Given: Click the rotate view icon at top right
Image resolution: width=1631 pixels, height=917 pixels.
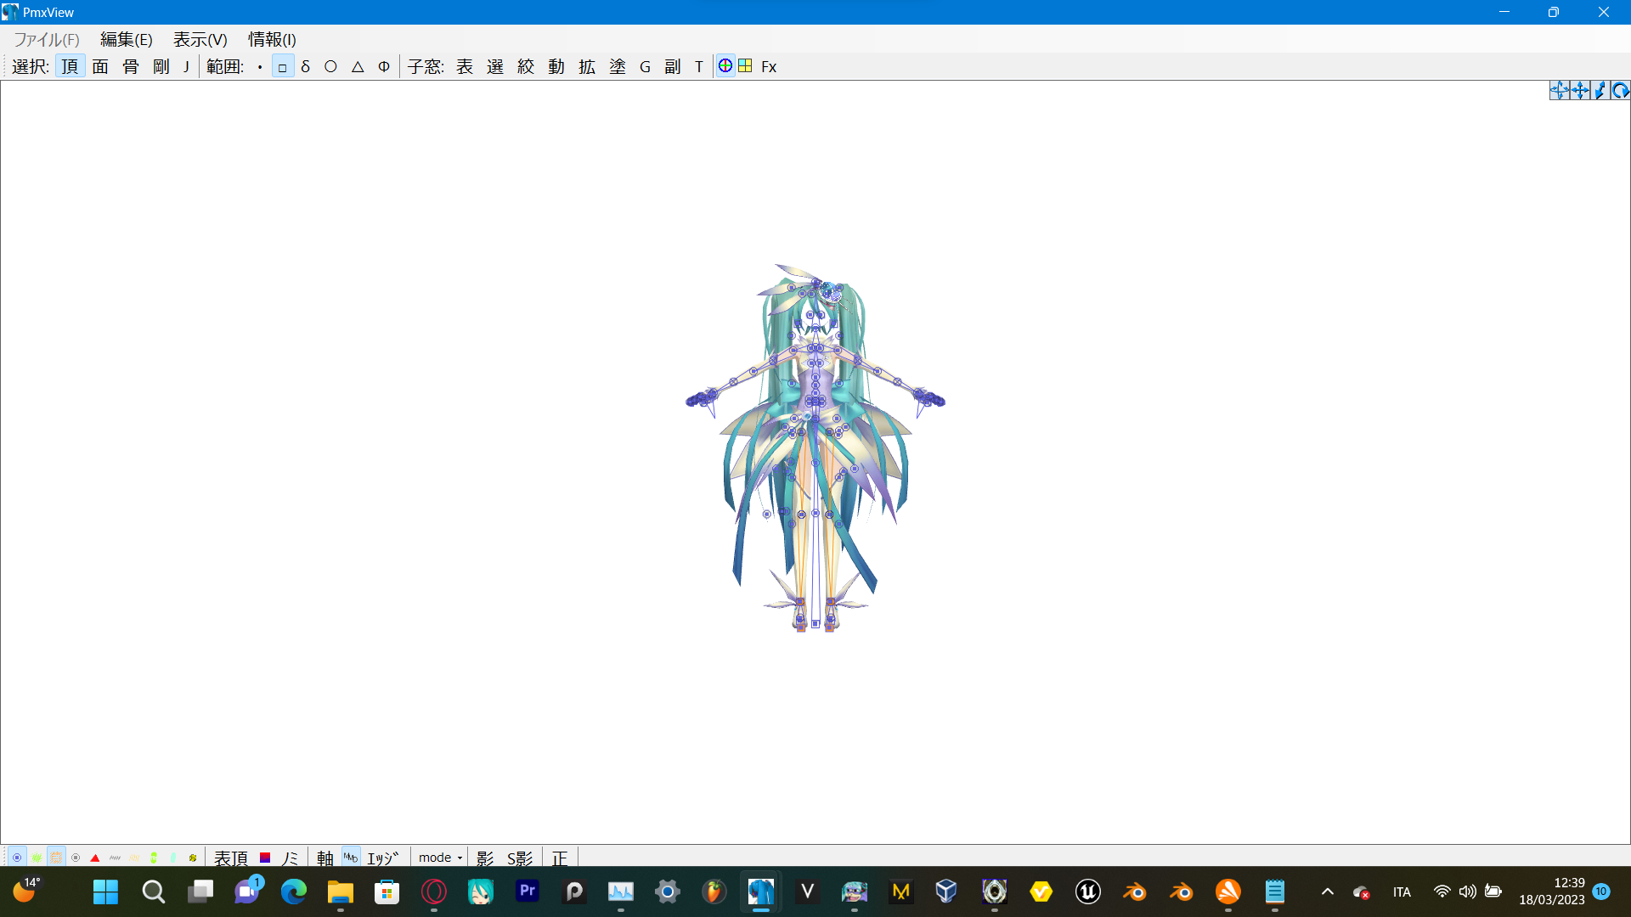Looking at the screenshot, I should click(x=1620, y=91).
